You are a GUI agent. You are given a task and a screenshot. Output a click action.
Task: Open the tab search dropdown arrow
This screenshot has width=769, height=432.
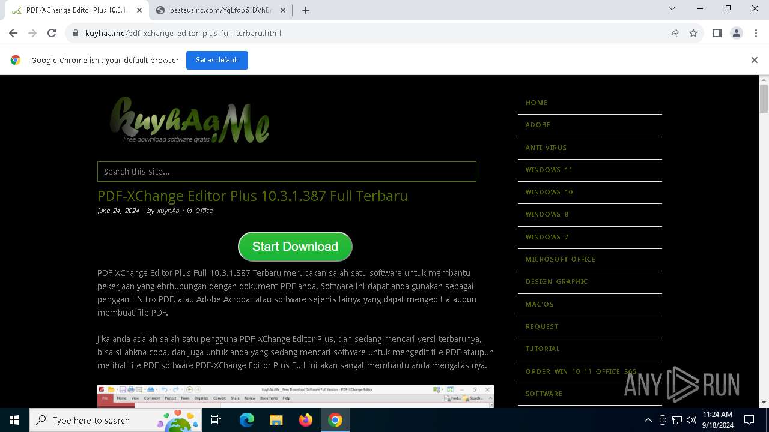click(x=672, y=8)
